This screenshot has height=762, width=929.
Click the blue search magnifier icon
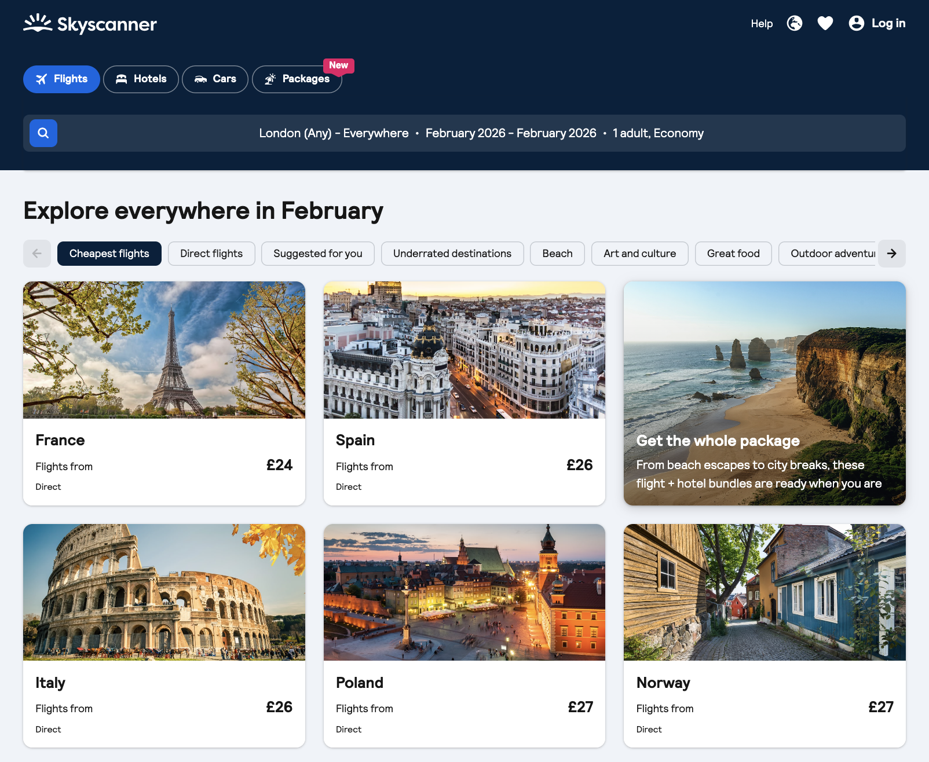pos(43,133)
